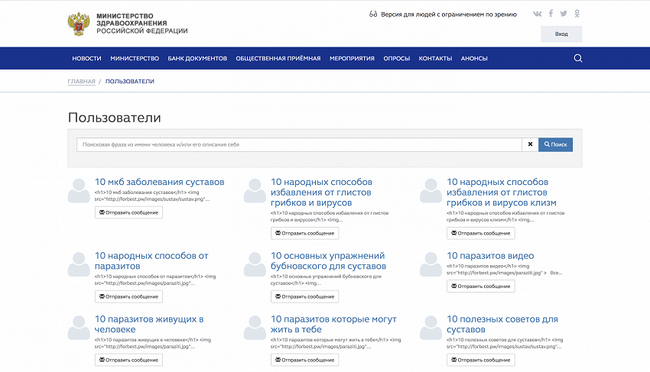Click the magnifier icon in navigation bar
This screenshot has height=372, width=650.
578,58
